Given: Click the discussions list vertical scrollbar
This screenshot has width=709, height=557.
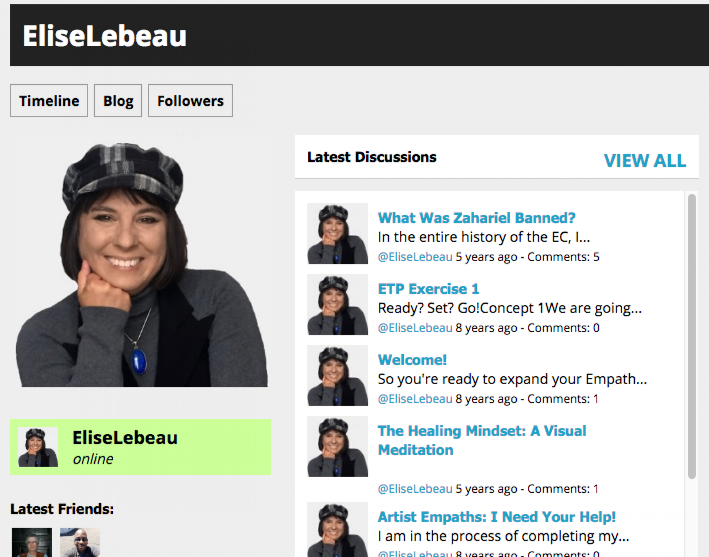Looking at the screenshot, I should coord(691,336).
